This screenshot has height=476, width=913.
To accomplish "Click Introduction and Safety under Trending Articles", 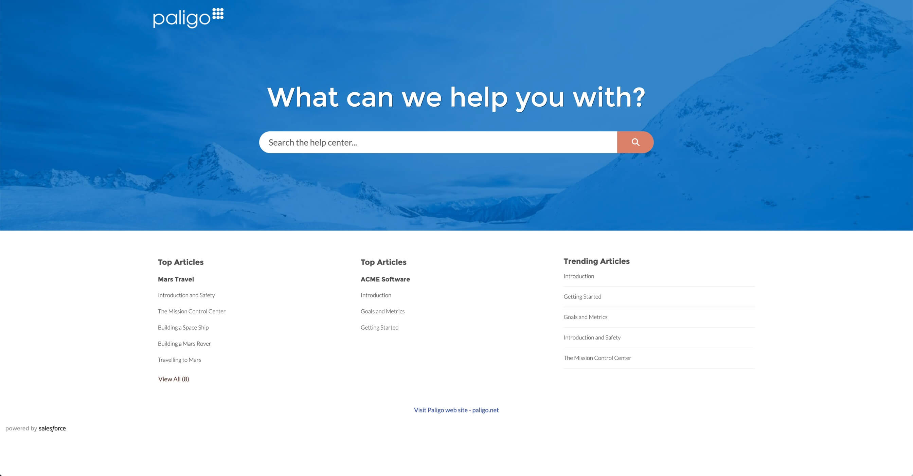I will [592, 337].
